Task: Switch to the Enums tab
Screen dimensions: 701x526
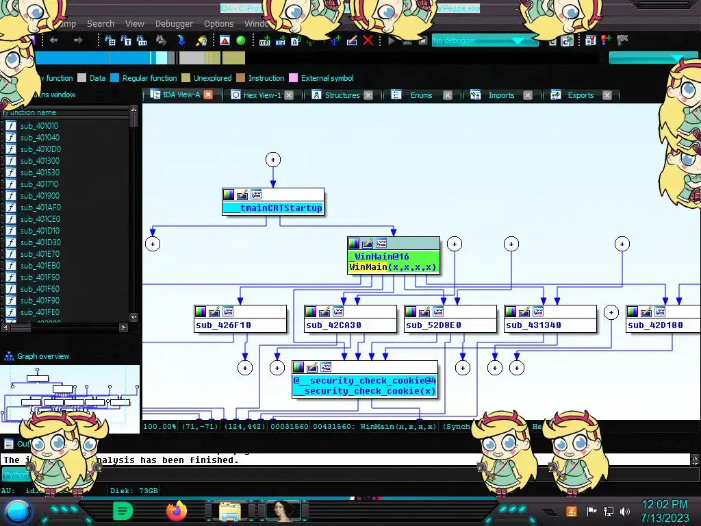Action: [421, 95]
